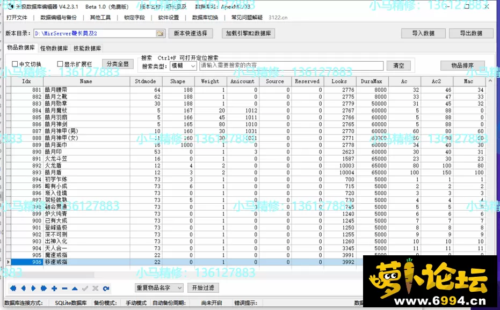Switch to the 技能数据库 tab

87,48
